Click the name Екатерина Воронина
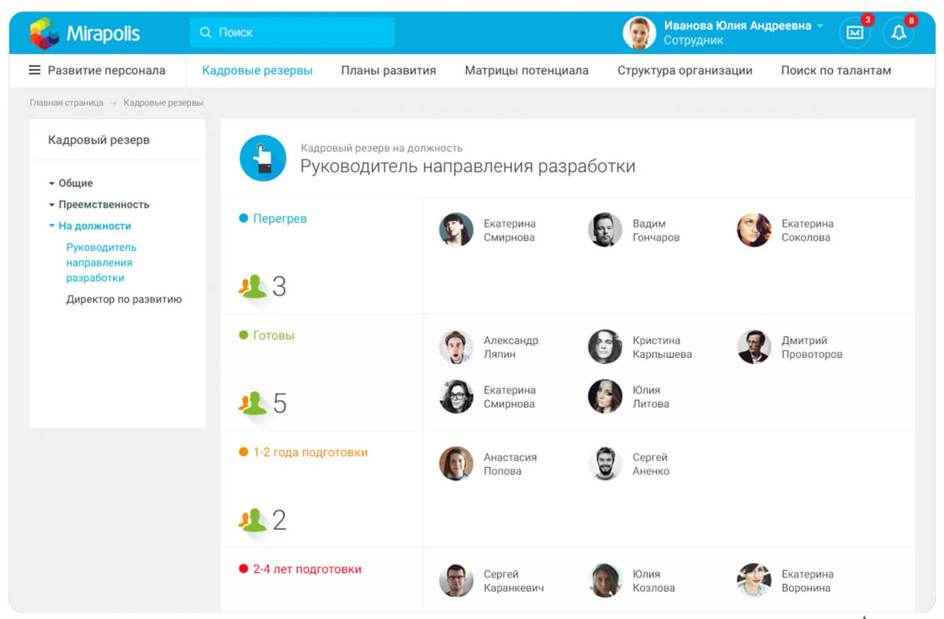The width and height of the screenshot is (944, 619). tap(806, 581)
